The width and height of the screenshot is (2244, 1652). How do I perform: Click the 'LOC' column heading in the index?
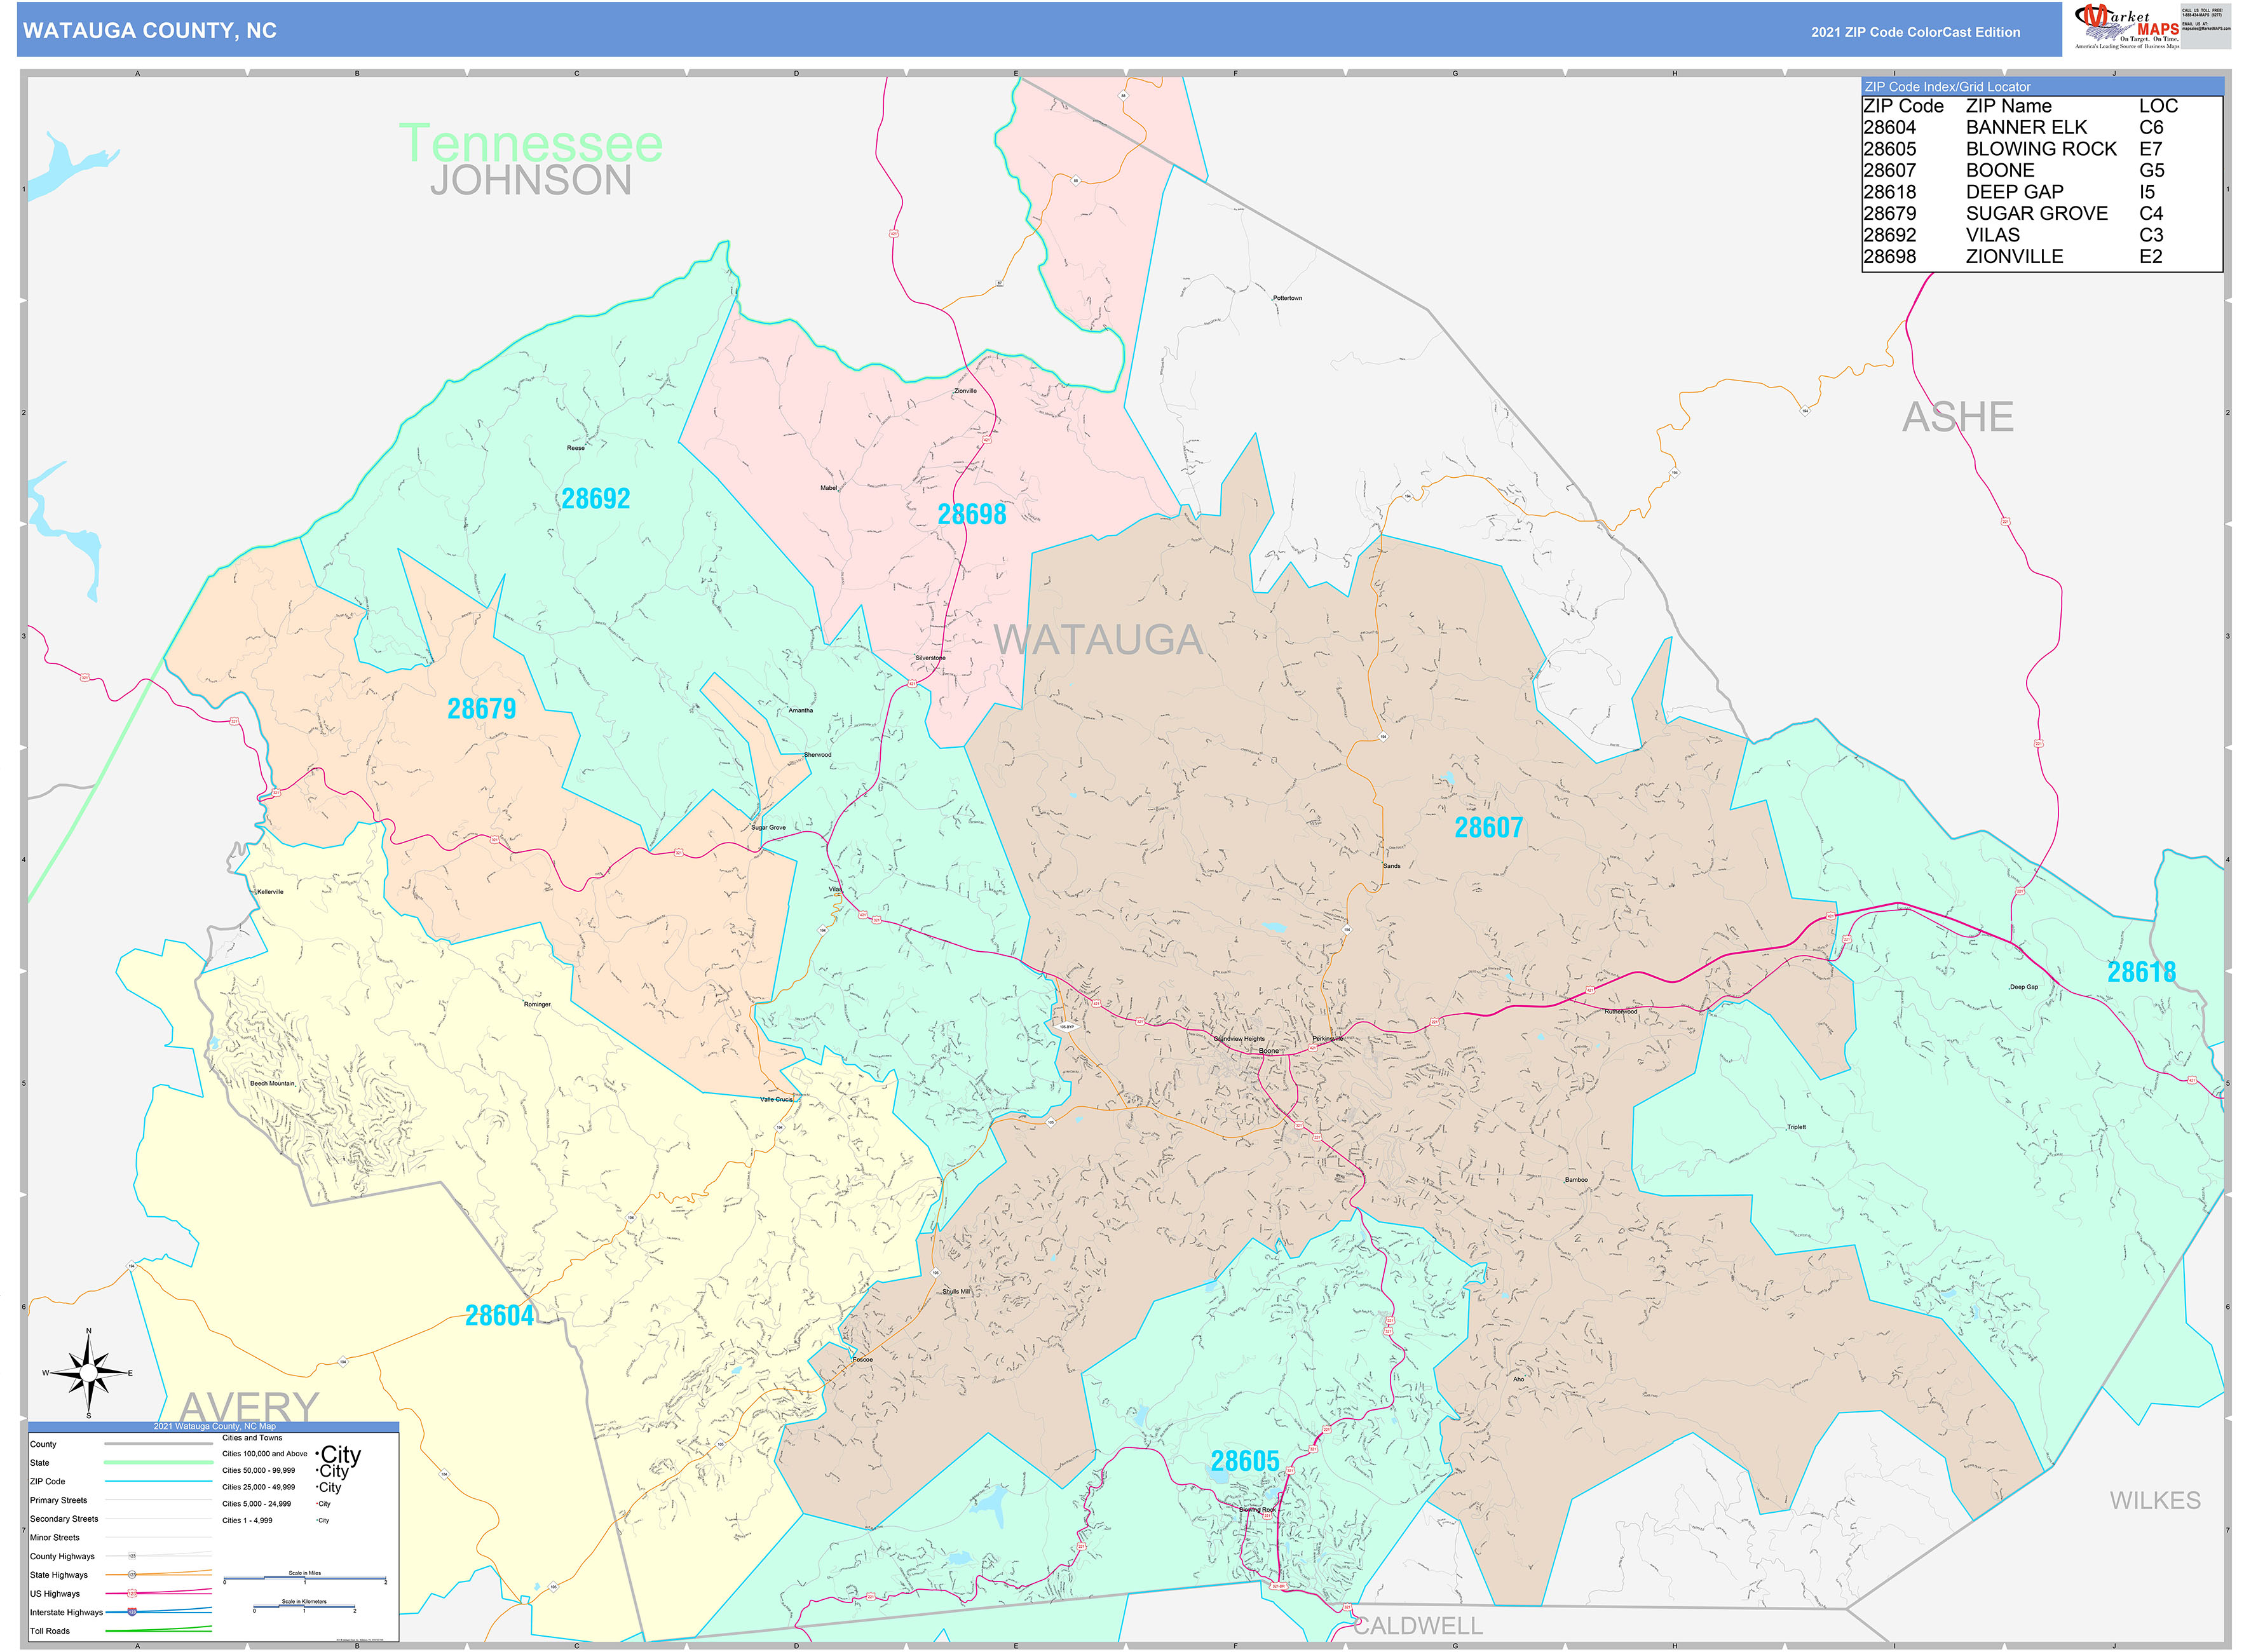(x=2158, y=106)
